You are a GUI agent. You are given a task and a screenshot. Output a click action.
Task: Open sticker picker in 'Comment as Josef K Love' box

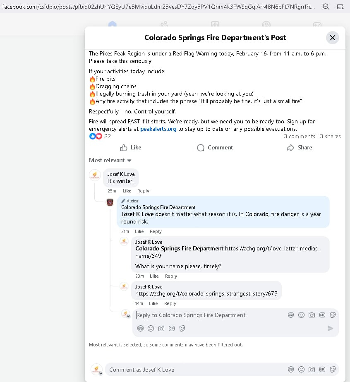[333, 370]
